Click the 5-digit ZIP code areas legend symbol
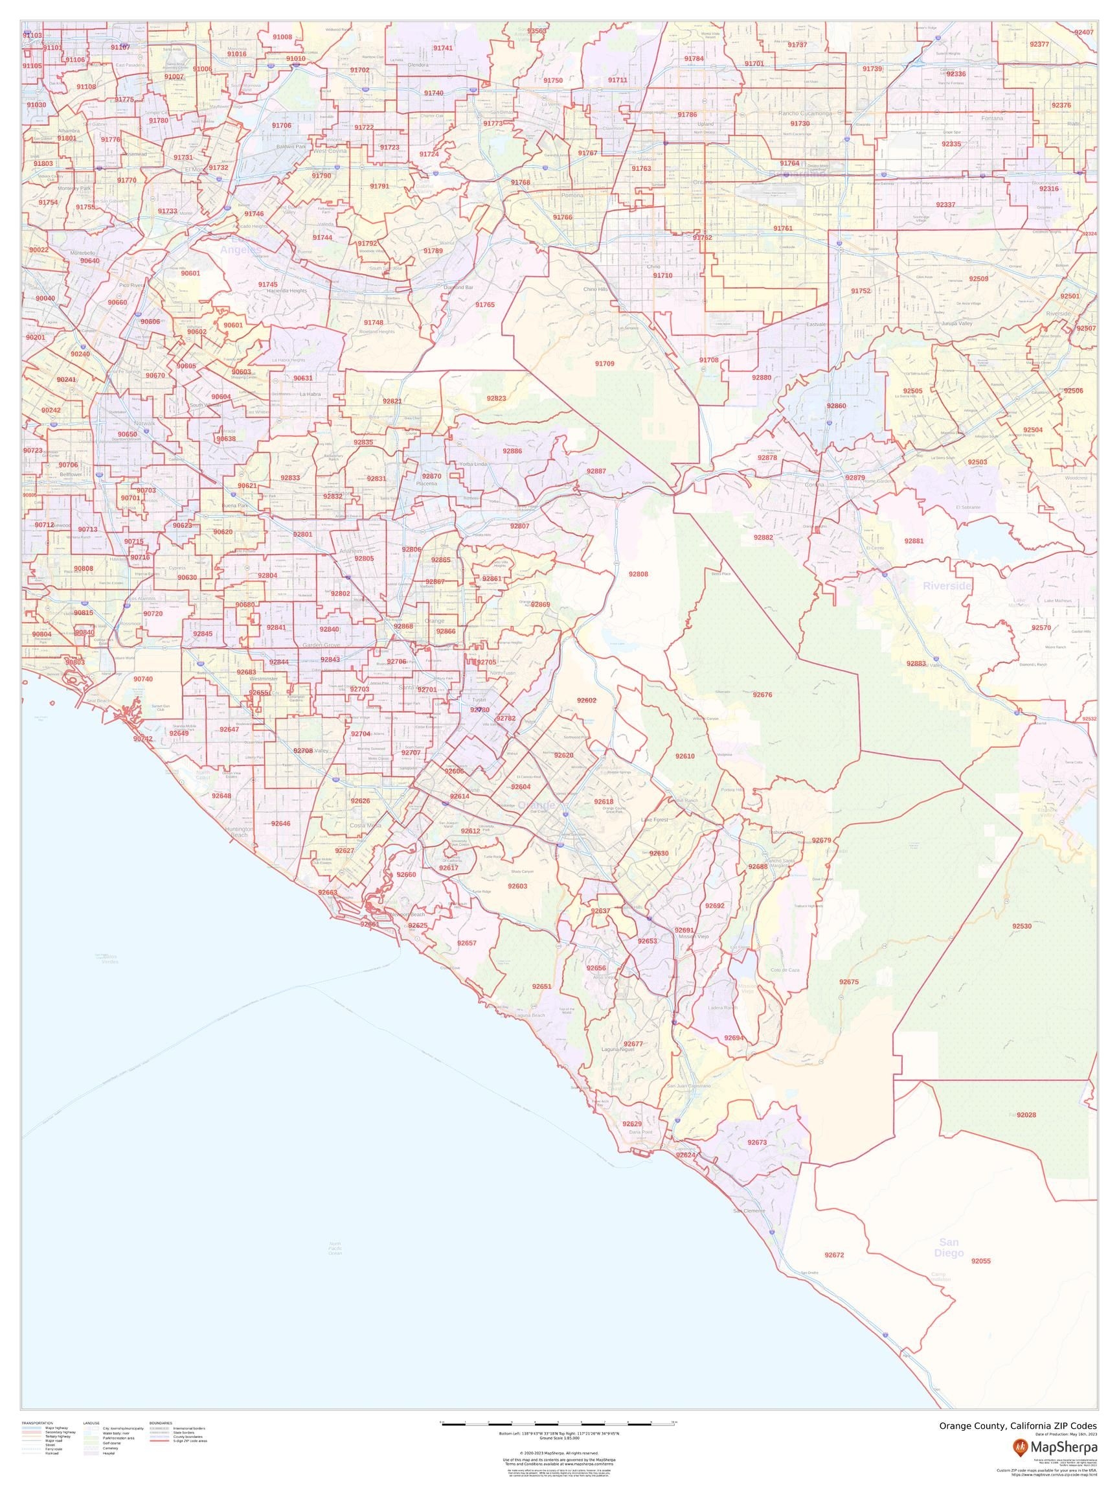This screenshot has height=1493, width=1119. coord(159,1442)
